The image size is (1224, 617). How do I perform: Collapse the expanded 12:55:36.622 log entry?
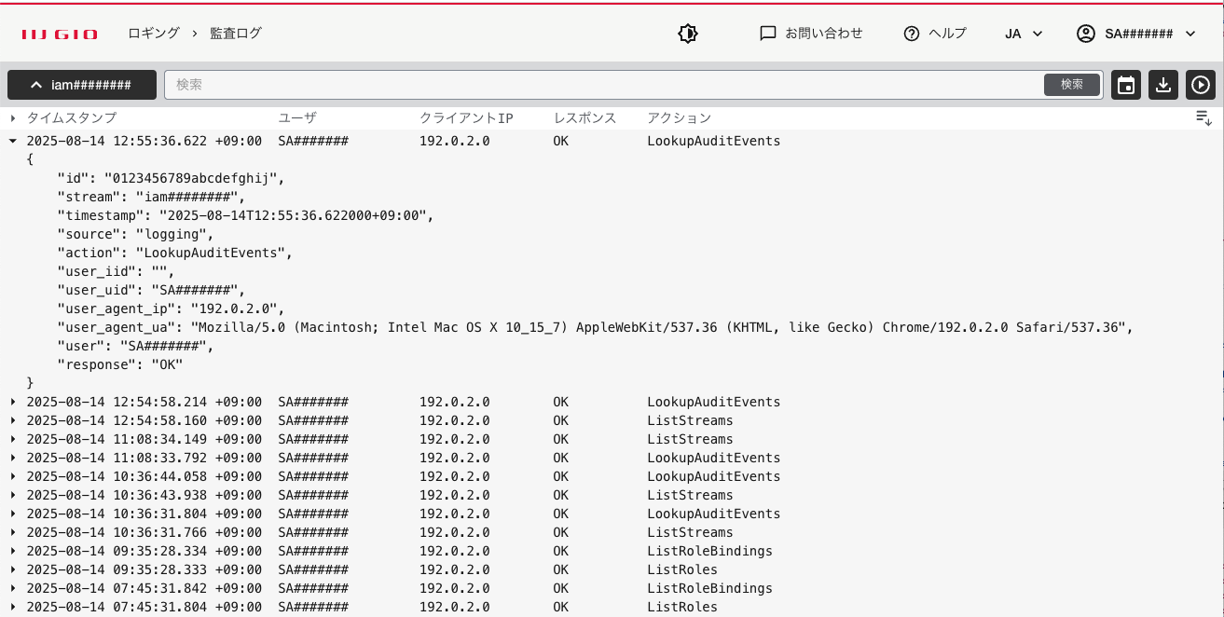tap(13, 142)
